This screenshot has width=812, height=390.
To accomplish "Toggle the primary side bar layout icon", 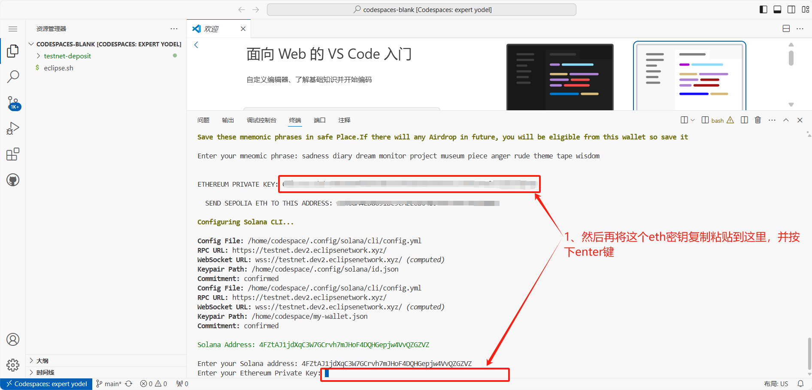I will pos(763,9).
